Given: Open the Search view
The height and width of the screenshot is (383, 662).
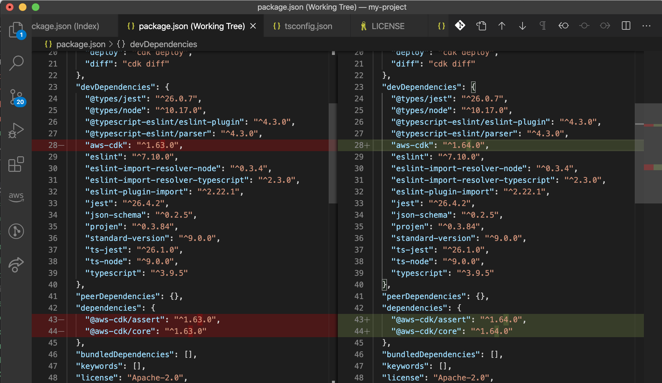Looking at the screenshot, I should click(16, 63).
